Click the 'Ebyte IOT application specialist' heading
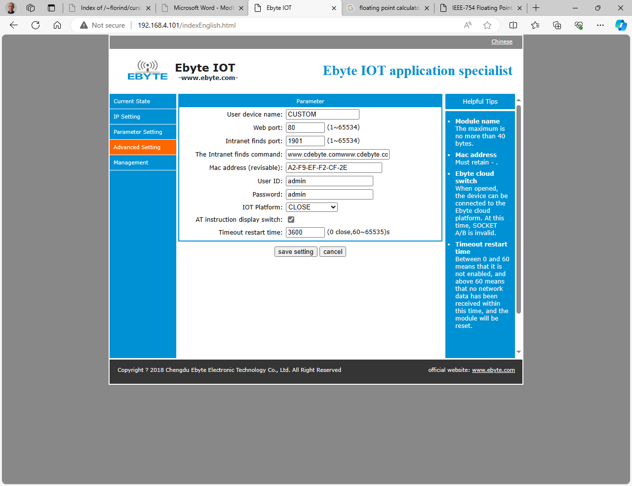The height and width of the screenshot is (486, 632). [x=418, y=71]
